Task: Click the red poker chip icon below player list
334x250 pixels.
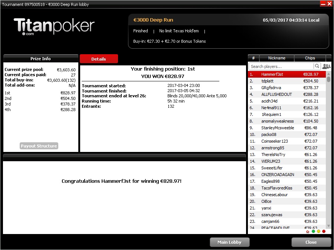Action: coord(308,232)
